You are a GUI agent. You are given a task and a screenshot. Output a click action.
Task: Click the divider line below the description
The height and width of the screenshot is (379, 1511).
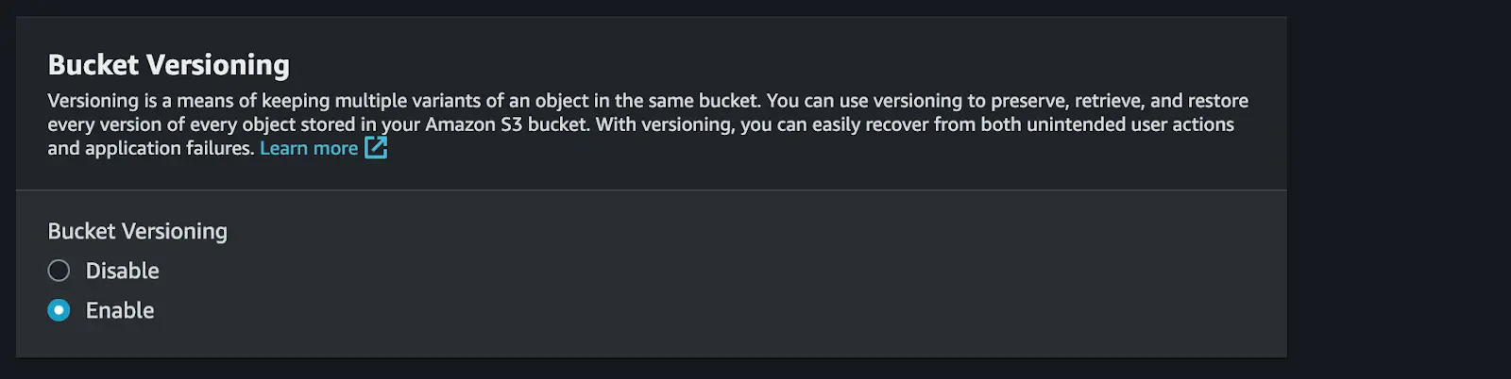click(x=651, y=190)
